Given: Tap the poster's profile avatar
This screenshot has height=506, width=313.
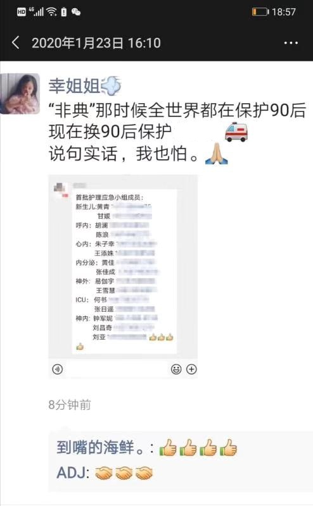Looking at the screenshot, I should (x=20, y=94).
